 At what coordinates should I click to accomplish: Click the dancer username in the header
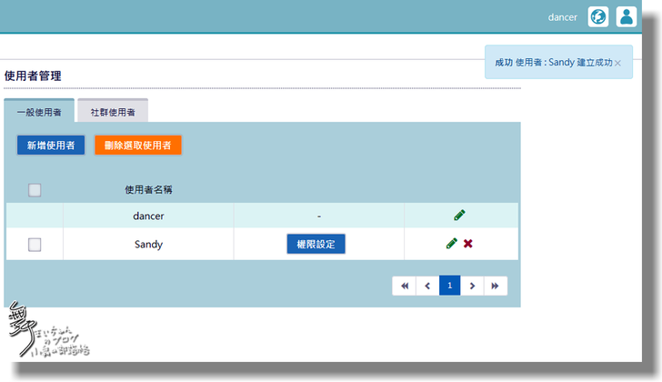[x=563, y=16]
